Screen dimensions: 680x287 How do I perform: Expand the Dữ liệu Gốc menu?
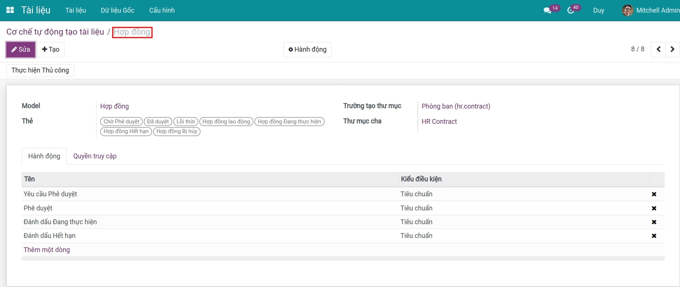pyautogui.click(x=117, y=10)
